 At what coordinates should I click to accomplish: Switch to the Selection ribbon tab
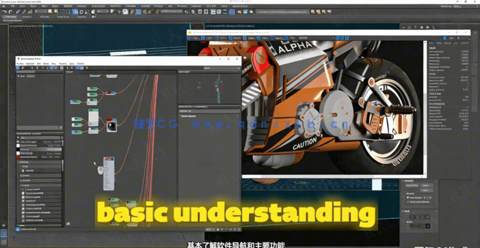pos(44,17)
